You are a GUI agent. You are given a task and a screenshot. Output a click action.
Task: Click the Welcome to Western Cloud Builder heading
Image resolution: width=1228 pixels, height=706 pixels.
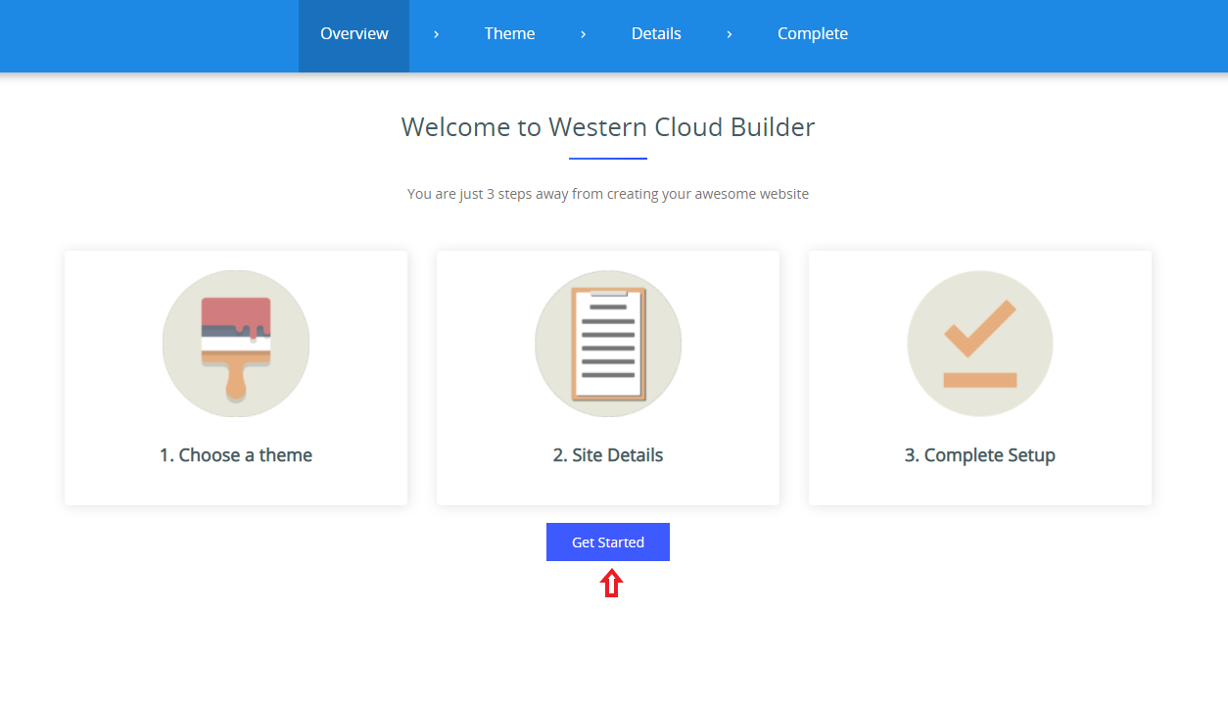608,127
